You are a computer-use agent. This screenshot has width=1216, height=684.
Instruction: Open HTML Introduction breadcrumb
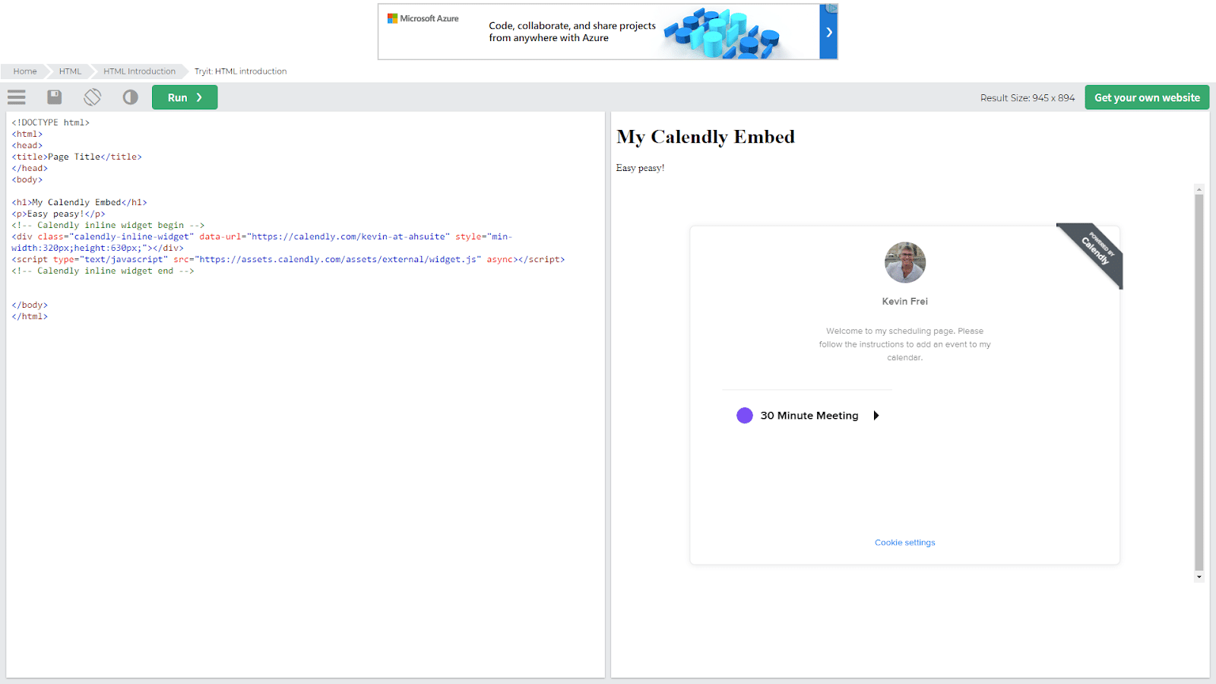coord(139,71)
